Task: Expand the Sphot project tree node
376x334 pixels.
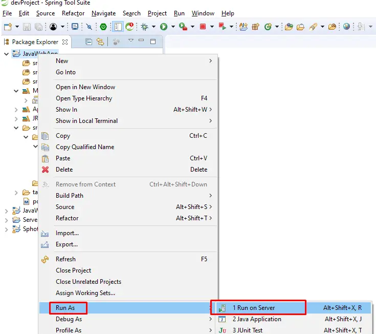Action: click(7, 230)
